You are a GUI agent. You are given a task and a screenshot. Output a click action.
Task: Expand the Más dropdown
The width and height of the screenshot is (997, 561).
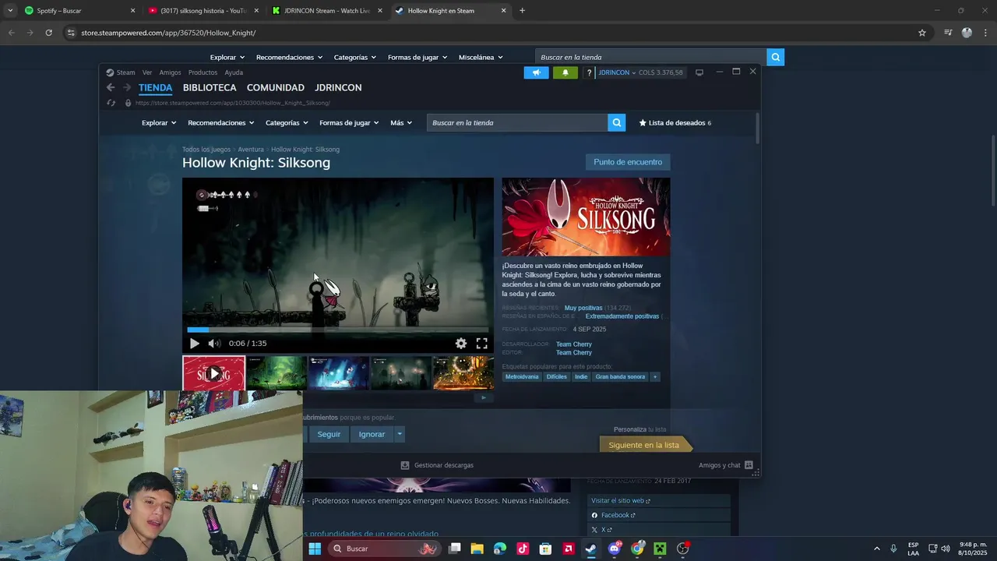(x=401, y=123)
